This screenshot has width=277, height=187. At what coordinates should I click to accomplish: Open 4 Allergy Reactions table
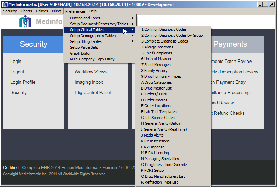point(173,47)
